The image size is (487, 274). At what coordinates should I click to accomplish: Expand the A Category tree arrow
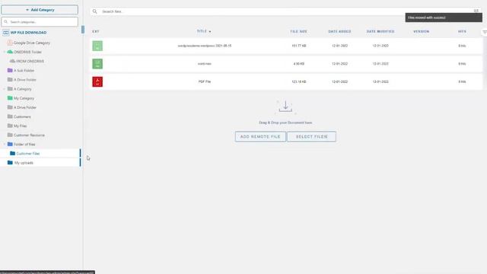(x=5, y=89)
